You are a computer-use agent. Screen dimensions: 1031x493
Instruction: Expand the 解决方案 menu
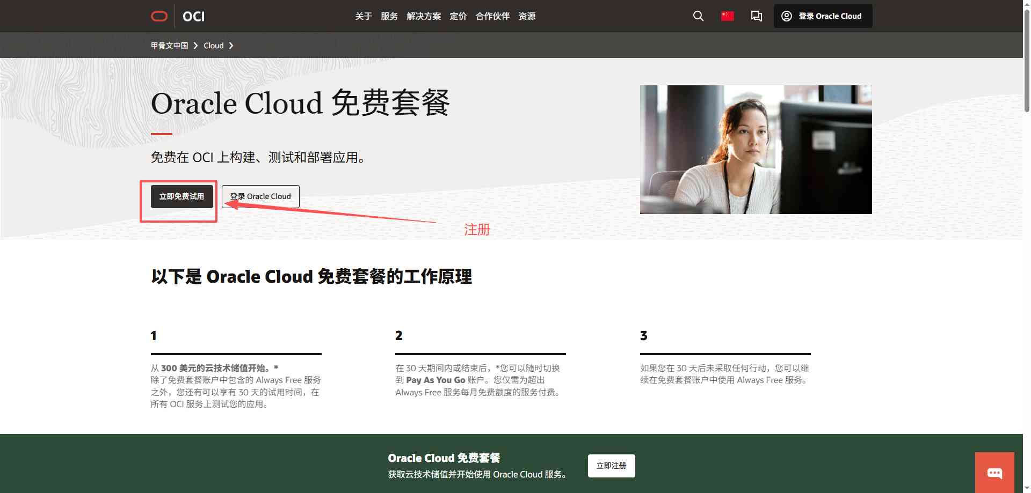click(424, 16)
